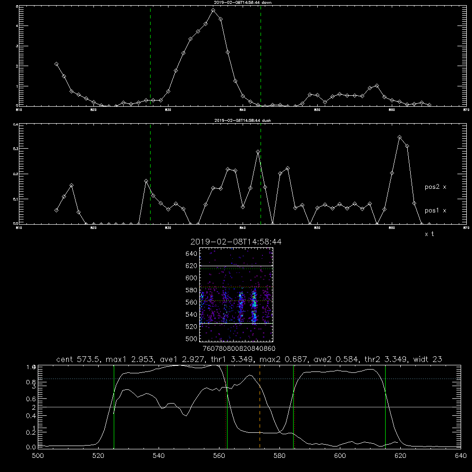Viewport: 472px width, 472px height.
Task: Click x-axis label 640 of bottom plot
Action: pyautogui.click(x=461, y=456)
